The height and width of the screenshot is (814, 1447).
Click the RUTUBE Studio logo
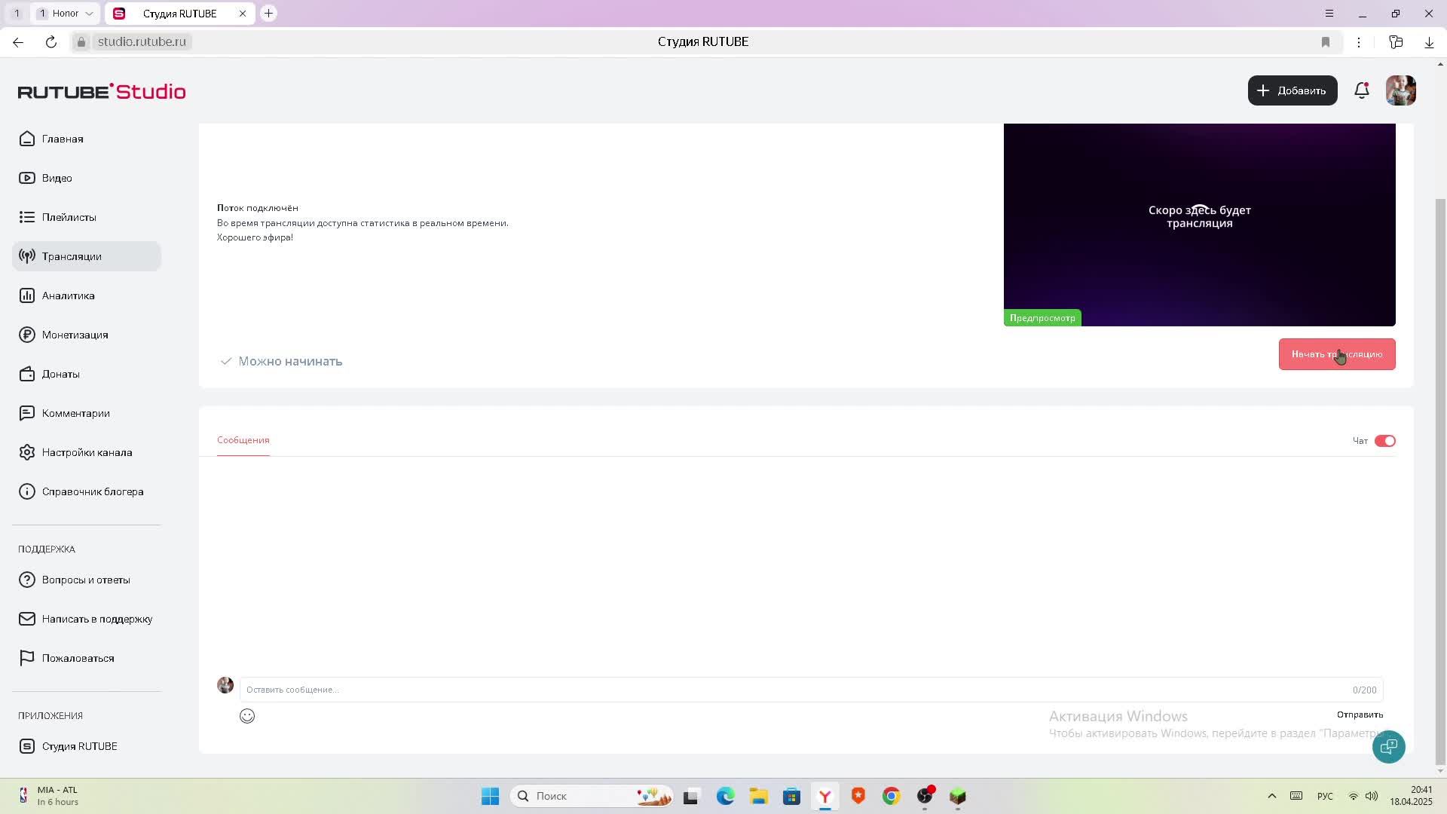pyautogui.click(x=102, y=91)
